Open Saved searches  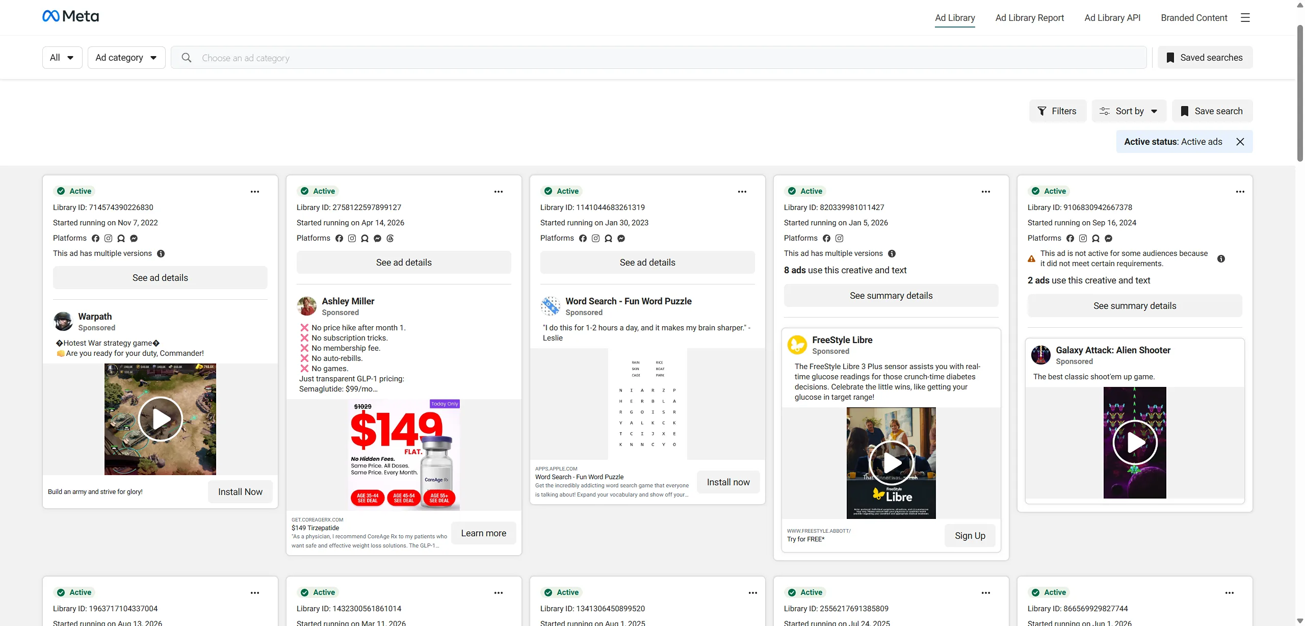pyautogui.click(x=1205, y=58)
